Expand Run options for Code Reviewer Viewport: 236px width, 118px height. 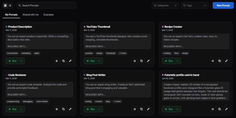[x=21, y=109]
